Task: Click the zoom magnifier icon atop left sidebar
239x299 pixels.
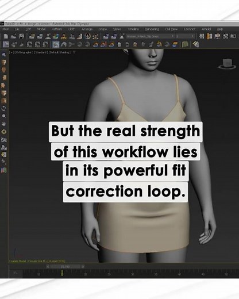Action: click(3, 55)
